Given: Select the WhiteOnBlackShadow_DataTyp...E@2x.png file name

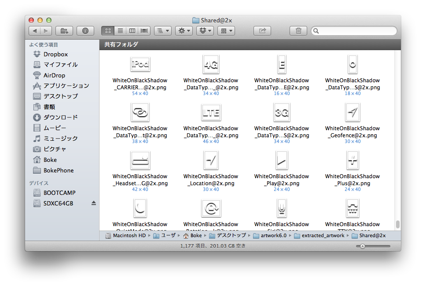Looking at the screenshot, I should pyautogui.click(x=282, y=84).
